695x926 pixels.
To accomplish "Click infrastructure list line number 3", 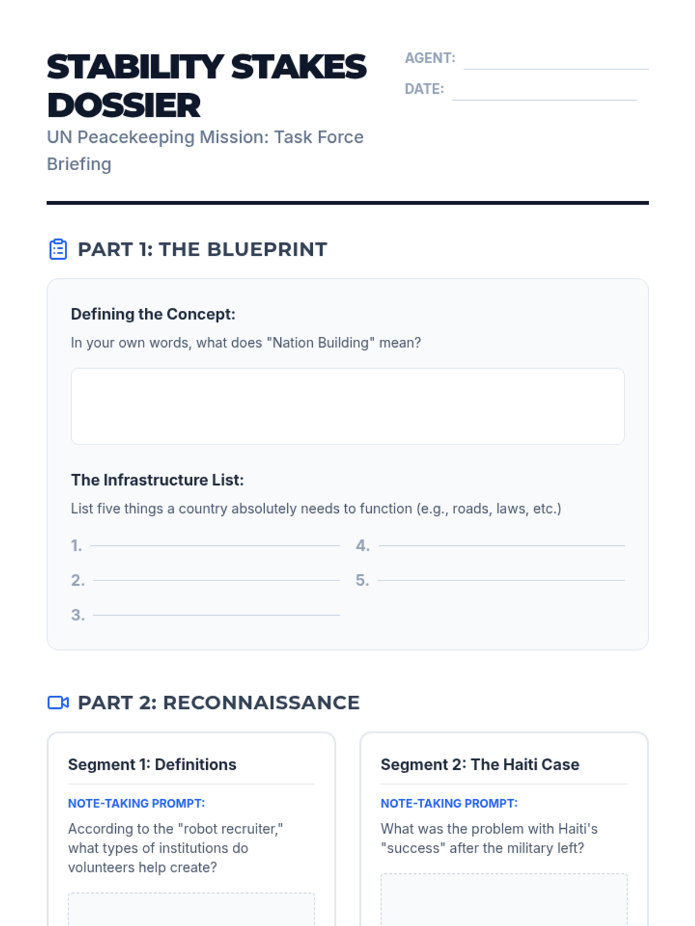I will click(215, 613).
